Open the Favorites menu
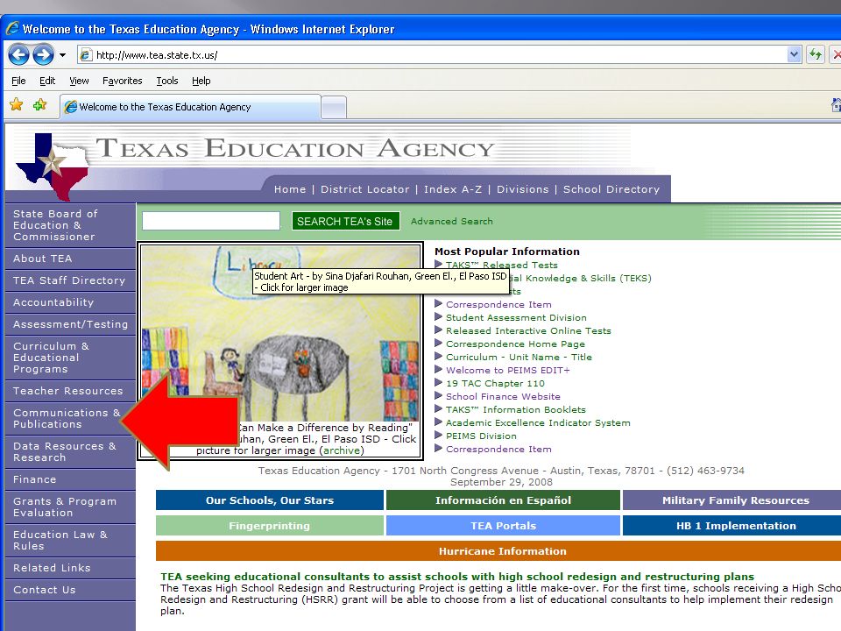This screenshot has width=841, height=631. (123, 81)
